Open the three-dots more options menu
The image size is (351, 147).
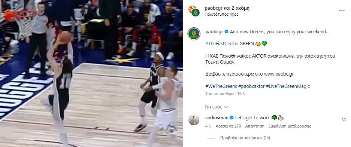point(342,11)
